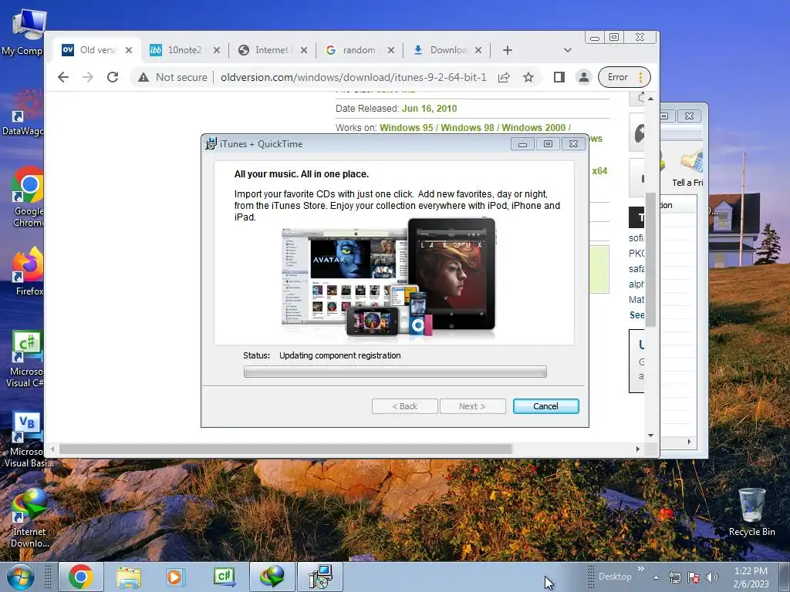
Task: Click the Windows 98 link on the page
Action: coord(468,127)
